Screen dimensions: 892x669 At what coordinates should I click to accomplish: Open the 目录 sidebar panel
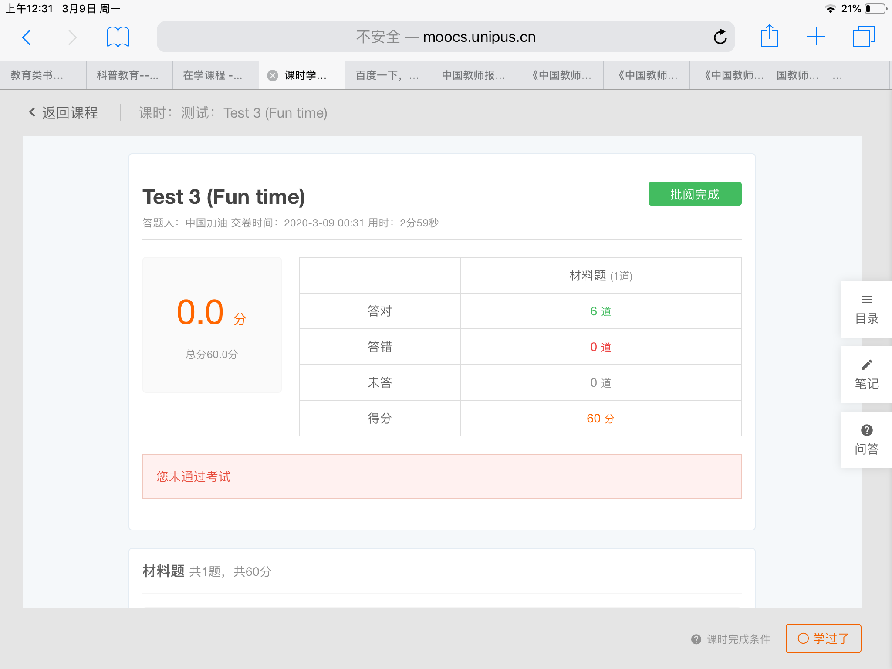click(866, 309)
